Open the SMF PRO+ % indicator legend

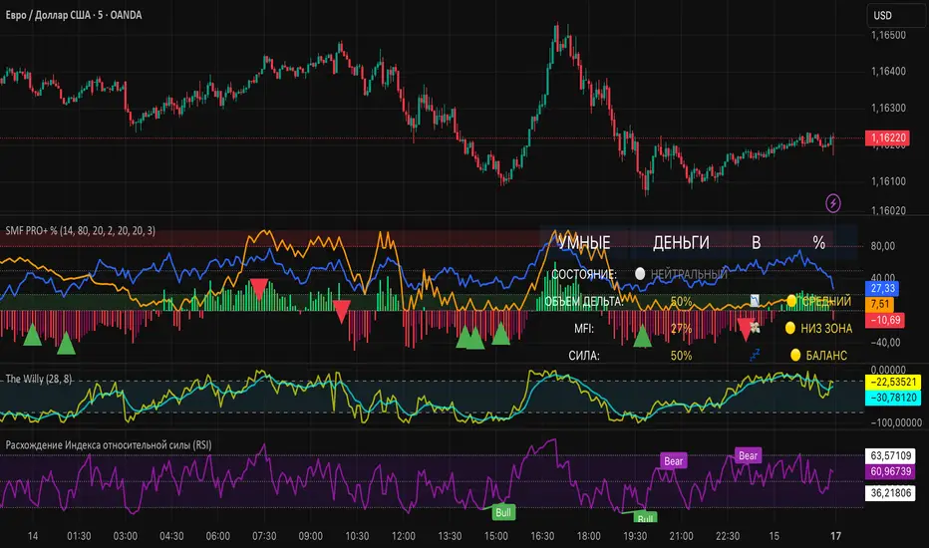coord(81,230)
